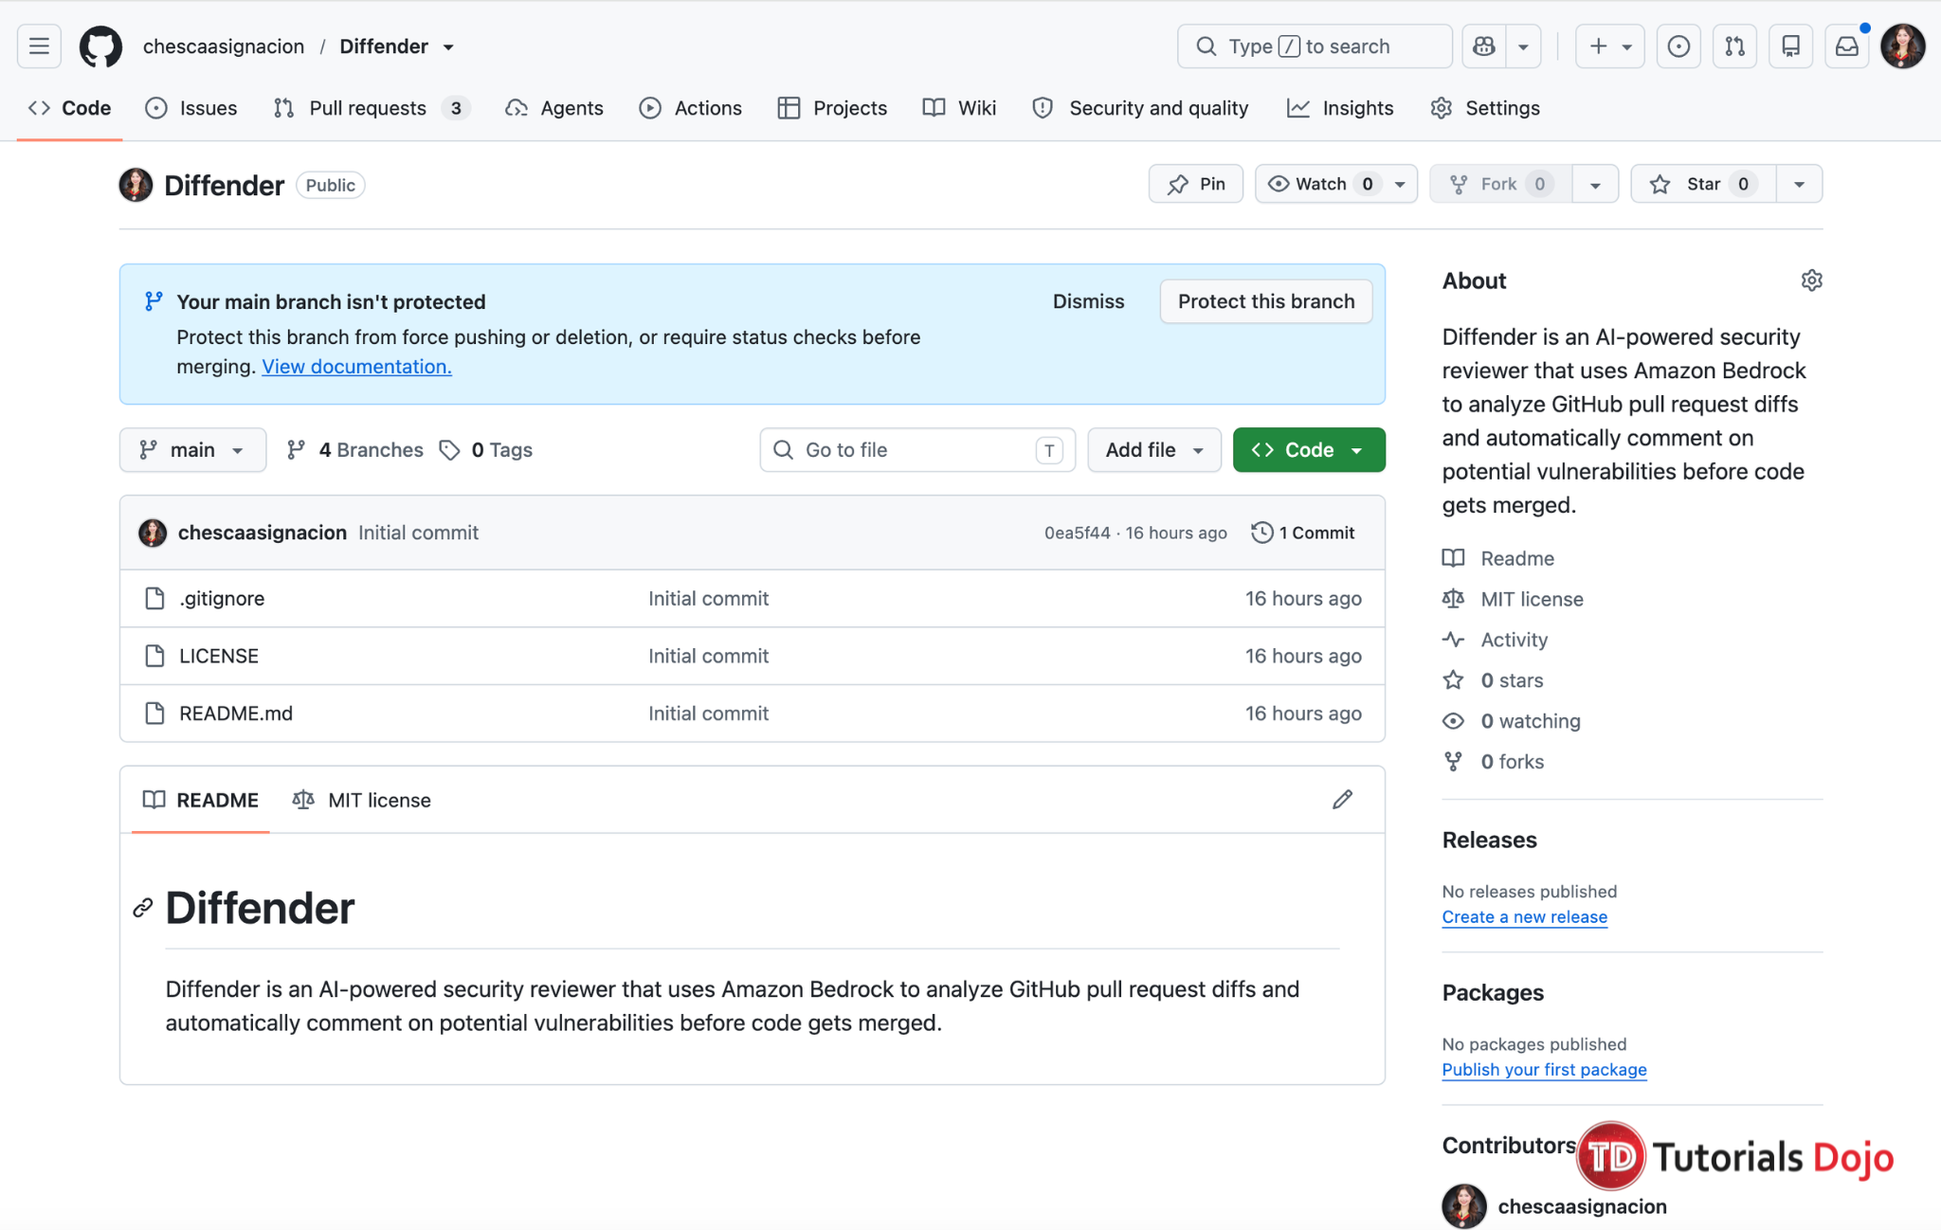Open the README.md file
Viewport: 1941px width, 1230px height.
pyautogui.click(x=236, y=714)
